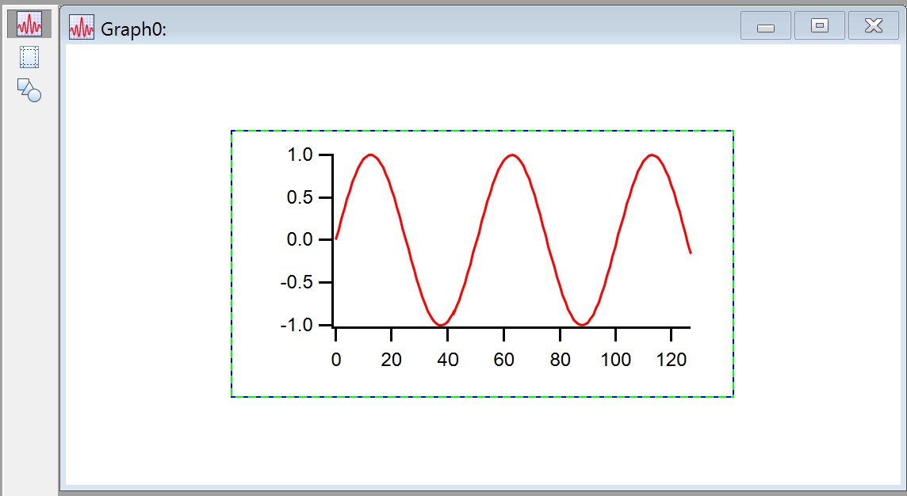907x496 pixels.
Task: Click the 100 tick label on bottom axis
Action: [x=616, y=359]
